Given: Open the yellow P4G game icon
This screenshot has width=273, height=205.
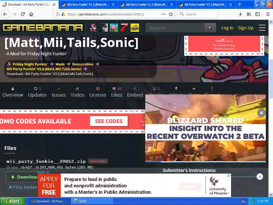Looking at the screenshot, I should tap(135, 27).
